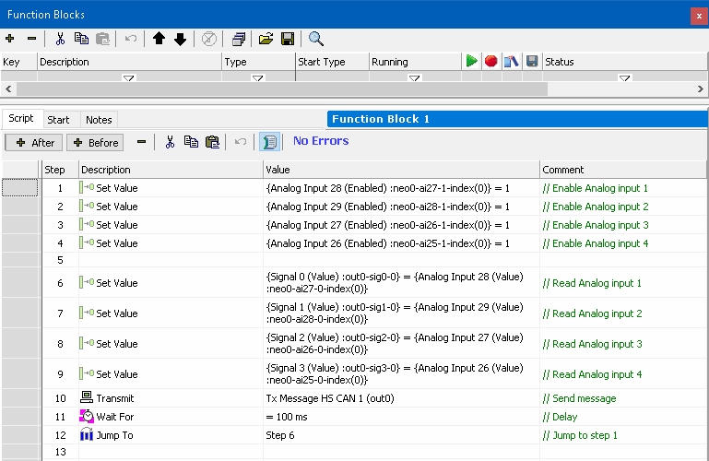The width and height of the screenshot is (709, 461).
Task: Switch to the Notes tab
Action: click(99, 120)
